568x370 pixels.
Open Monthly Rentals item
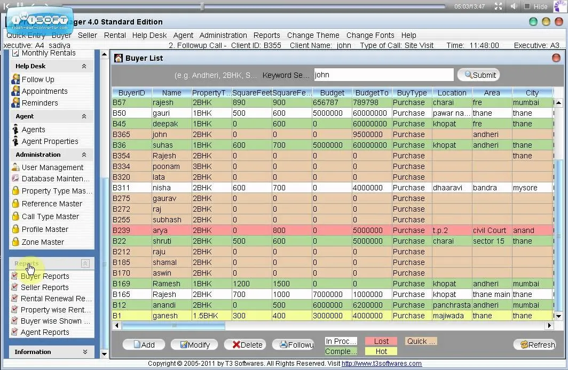[x=48, y=53]
